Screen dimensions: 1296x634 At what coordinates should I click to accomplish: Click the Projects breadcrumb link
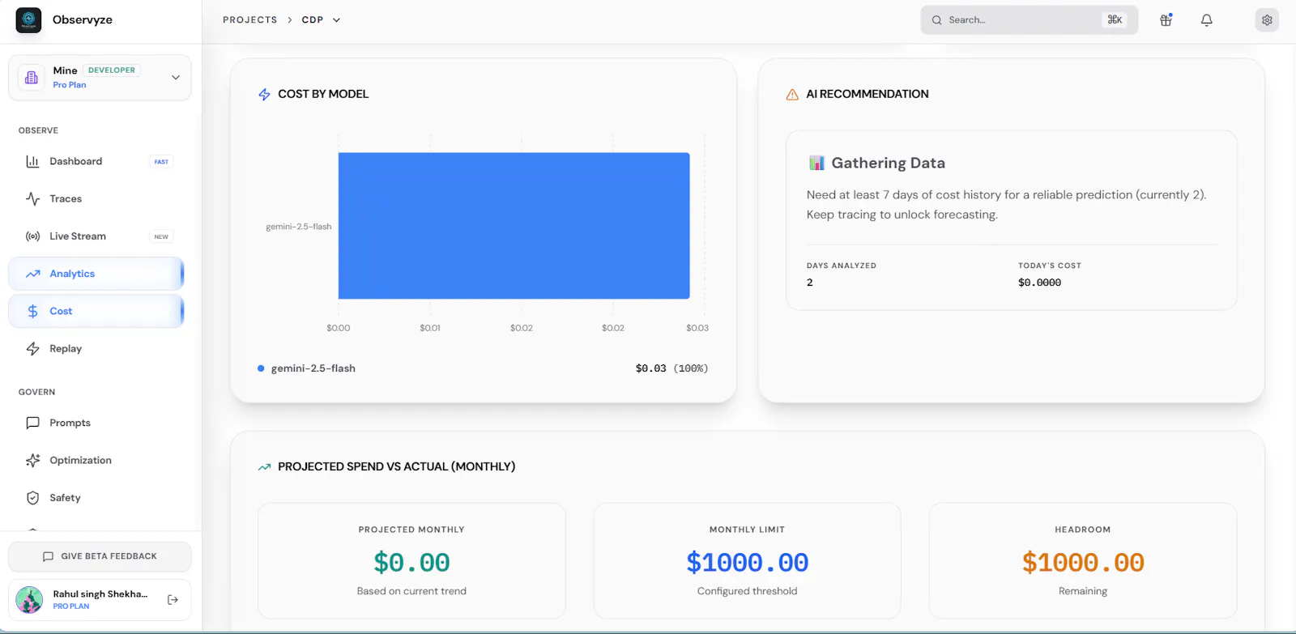tap(249, 20)
